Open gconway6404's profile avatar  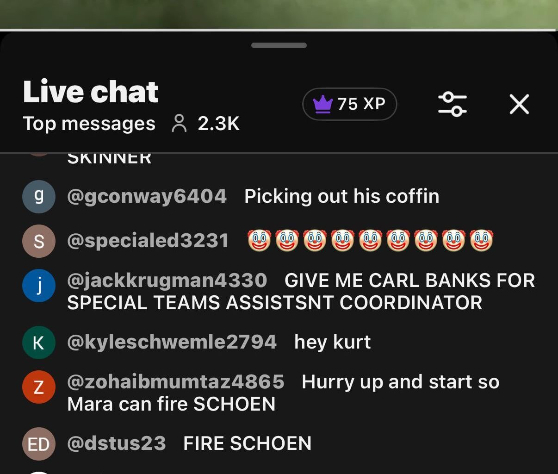(x=39, y=197)
